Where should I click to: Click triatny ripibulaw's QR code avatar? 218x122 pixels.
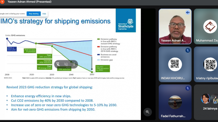210,64
